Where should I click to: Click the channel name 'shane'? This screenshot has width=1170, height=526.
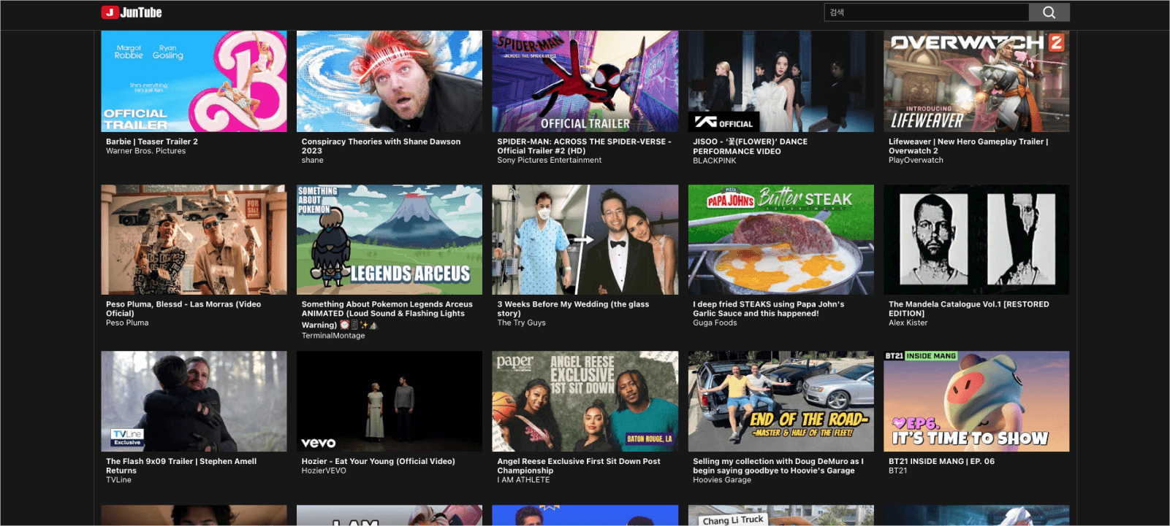(x=312, y=160)
